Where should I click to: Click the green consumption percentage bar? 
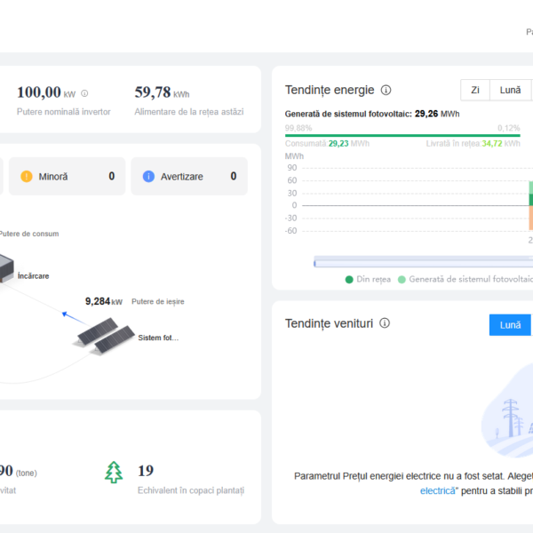pos(402,136)
